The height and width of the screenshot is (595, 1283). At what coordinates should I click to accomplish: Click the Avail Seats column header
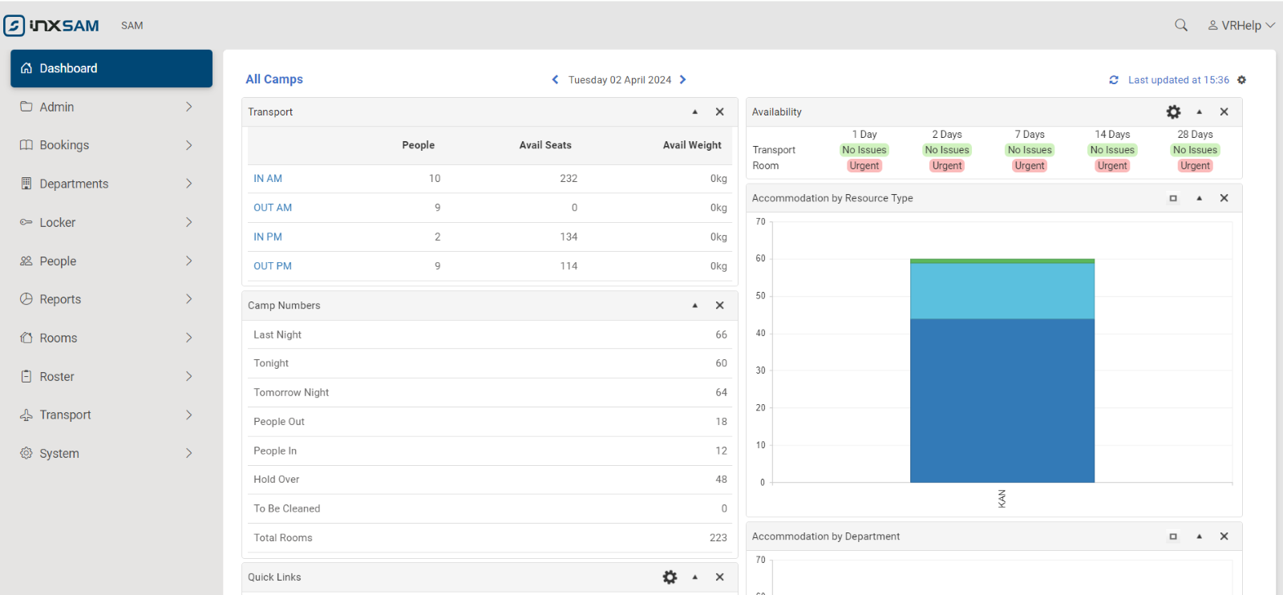click(545, 145)
